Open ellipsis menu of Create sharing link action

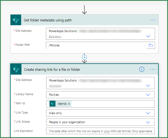click(153, 69)
